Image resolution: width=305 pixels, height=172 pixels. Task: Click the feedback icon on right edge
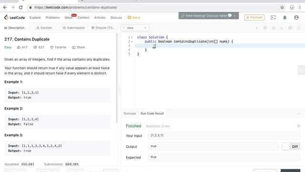click(302, 70)
